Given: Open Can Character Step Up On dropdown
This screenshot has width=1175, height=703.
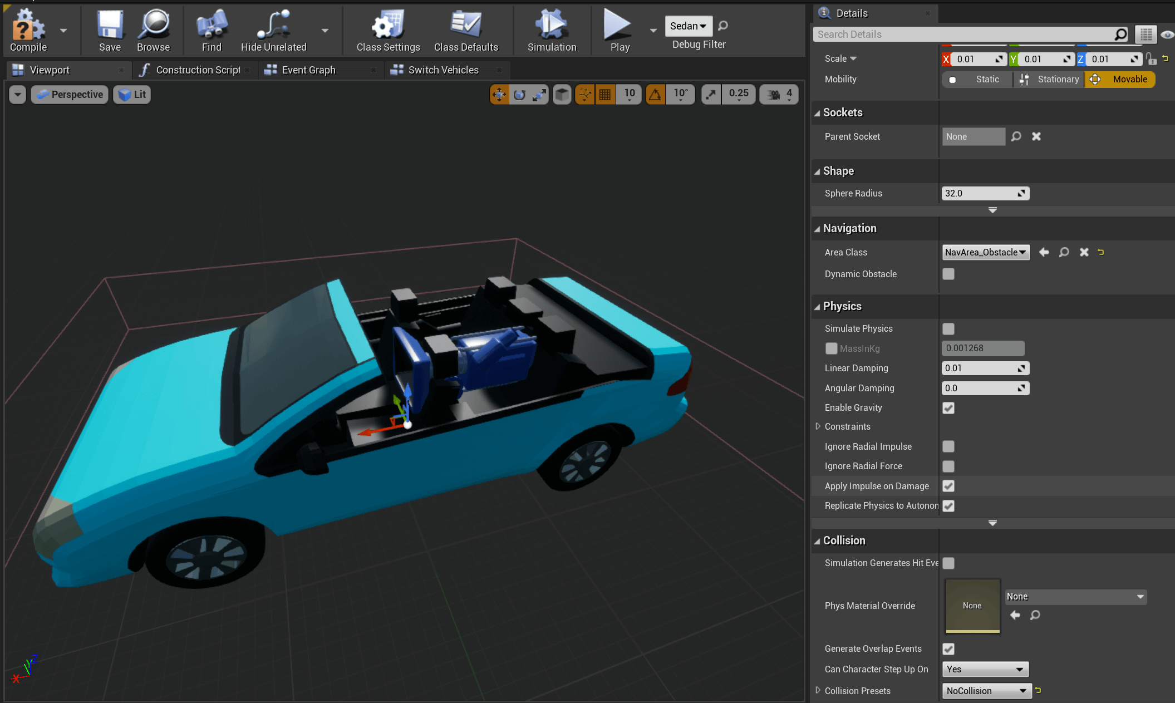Looking at the screenshot, I should [985, 669].
